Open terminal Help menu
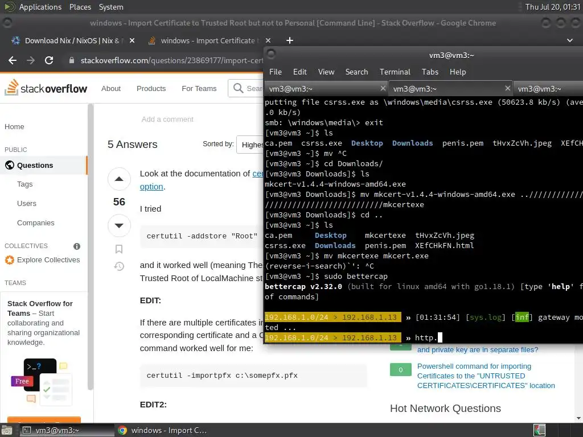The image size is (583, 437). pos(458,72)
